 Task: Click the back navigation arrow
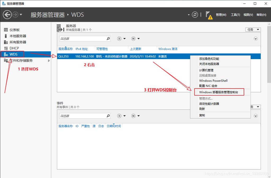pos(7,15)
